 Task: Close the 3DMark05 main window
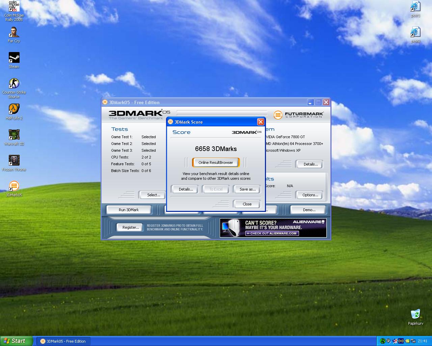tap(326, 102)
